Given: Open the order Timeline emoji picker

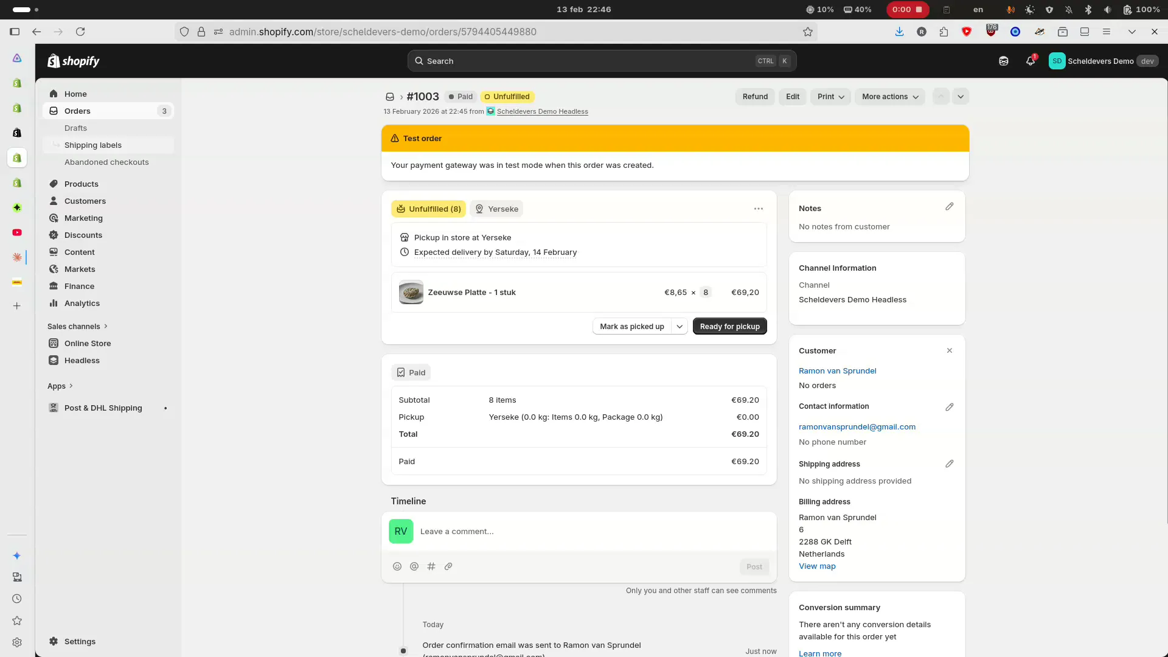Looking at the screenshot, I should tap(398, 566).
